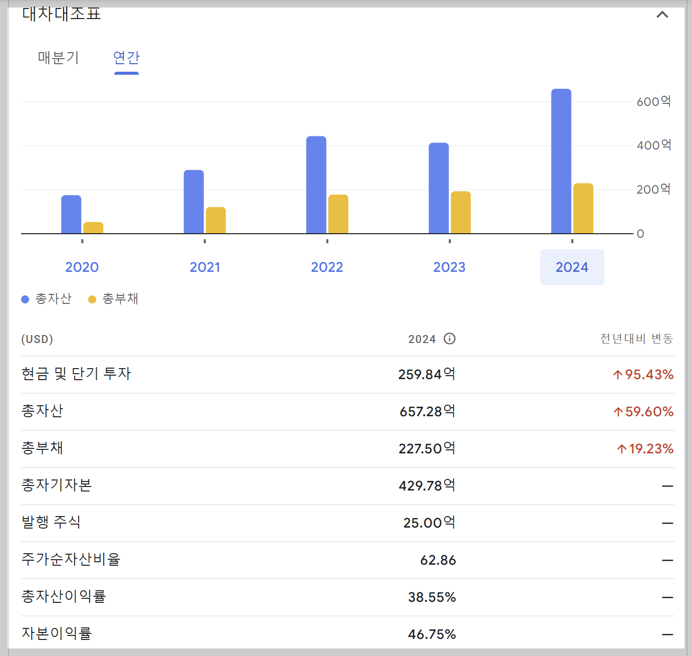Collapse the 대차대조표 section via the chevron
This screenshot has width=692, height=656.
[x=662, y=14]
